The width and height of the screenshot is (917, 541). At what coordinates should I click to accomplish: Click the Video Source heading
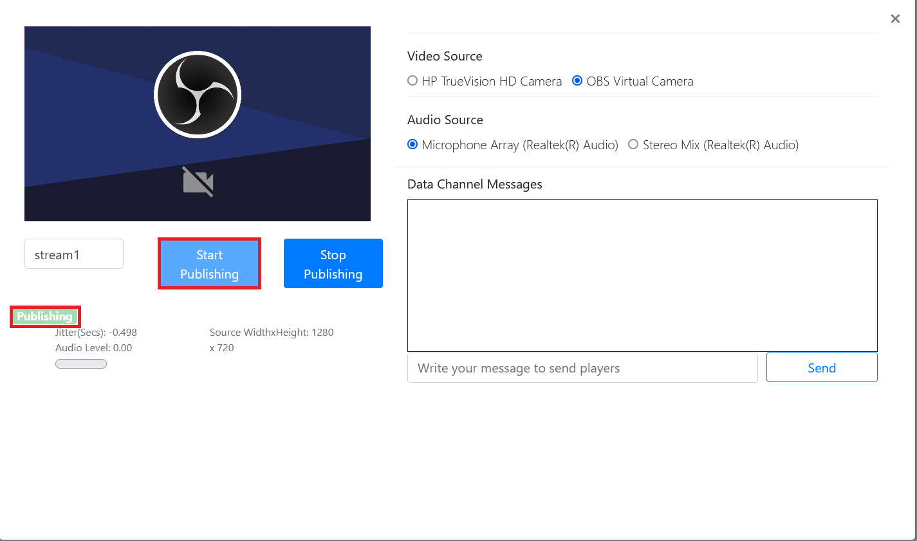pyautogui.click(x=445, y=56)
